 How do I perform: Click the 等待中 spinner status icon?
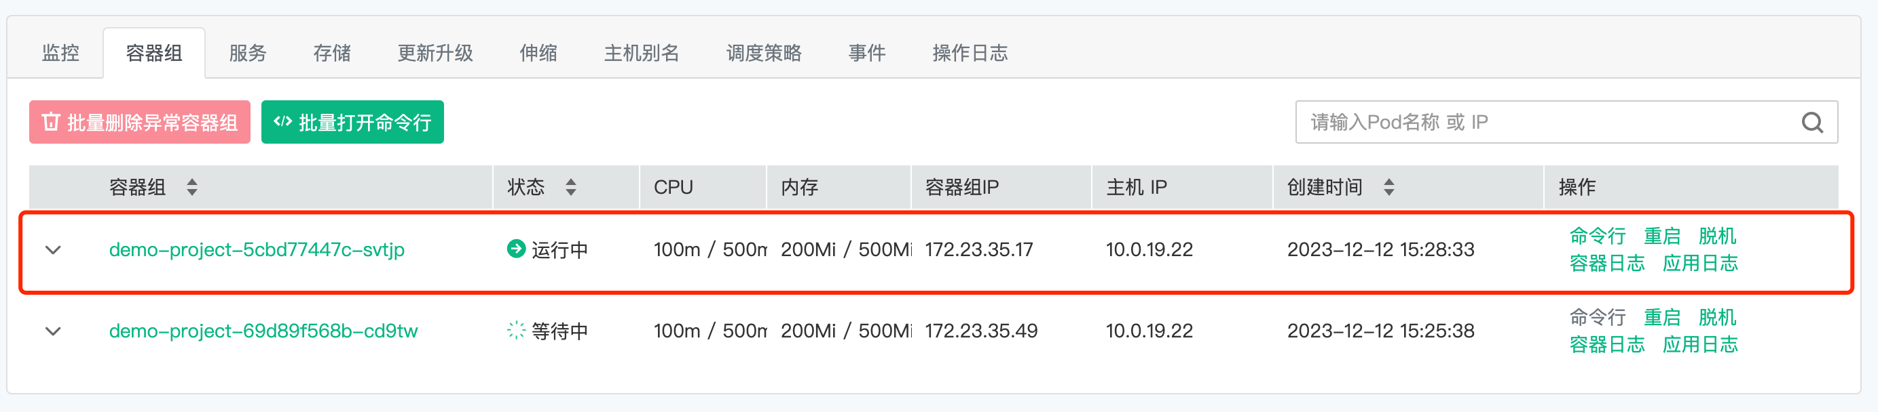(x=516, y=331)
